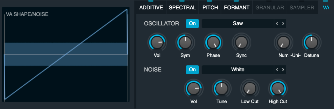The height and width of the screenshot is (109, 334).
Task: Open the White noise type dropdown
Action: (238, 70)
